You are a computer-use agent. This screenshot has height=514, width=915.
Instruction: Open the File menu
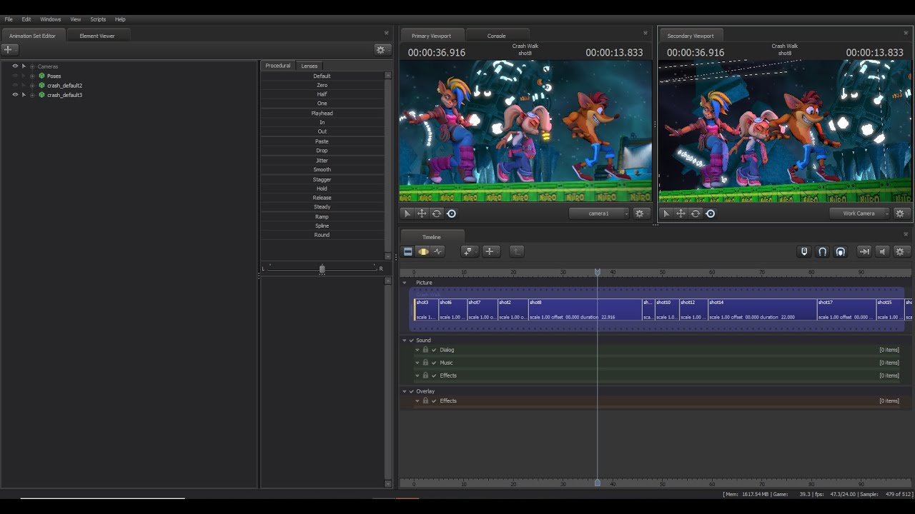point(9,19)
